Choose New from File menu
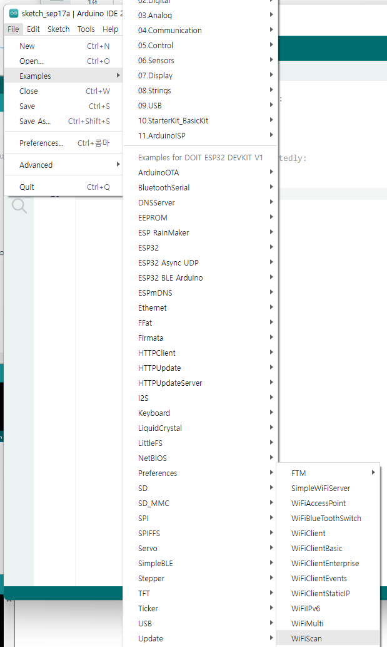The height and width of the screenshot is (647, 387). pyautogui.click(x=63, y=46)
